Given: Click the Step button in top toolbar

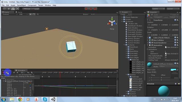Looking at the screenshot, I should (x=95, y=9).
